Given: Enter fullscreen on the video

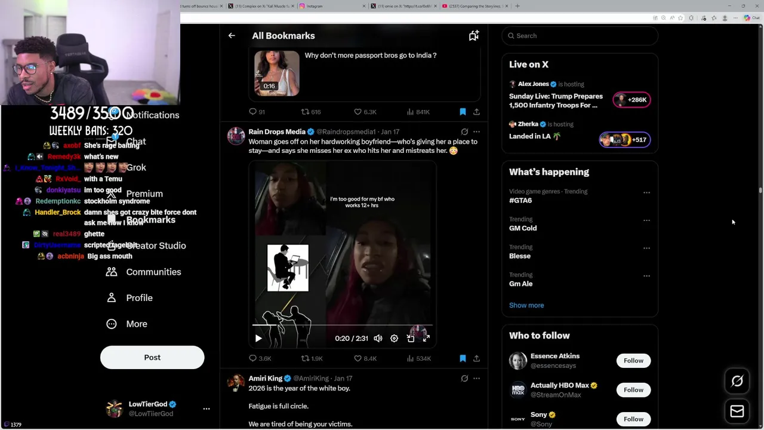Looking at the screenshot, I should tap(426, 338).
